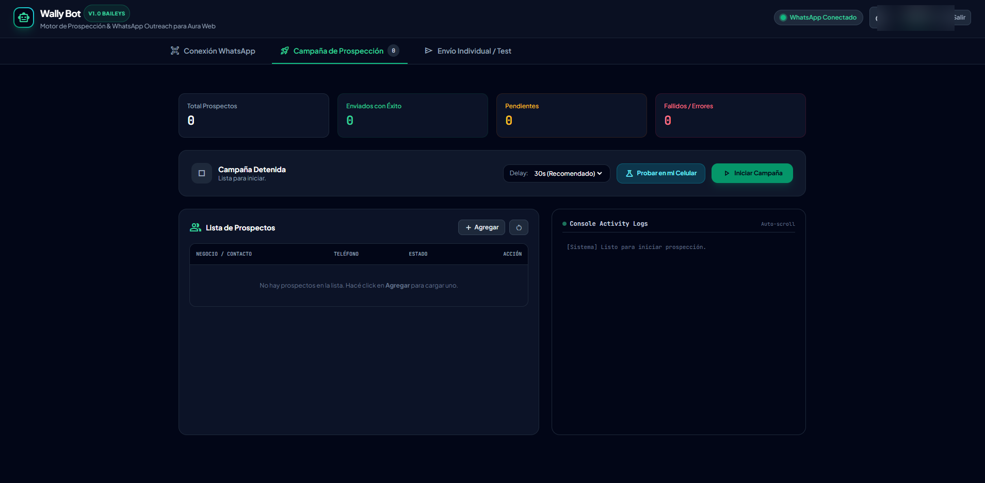Click the counter badge on Campaña de Prospección tab

point(394,51)
